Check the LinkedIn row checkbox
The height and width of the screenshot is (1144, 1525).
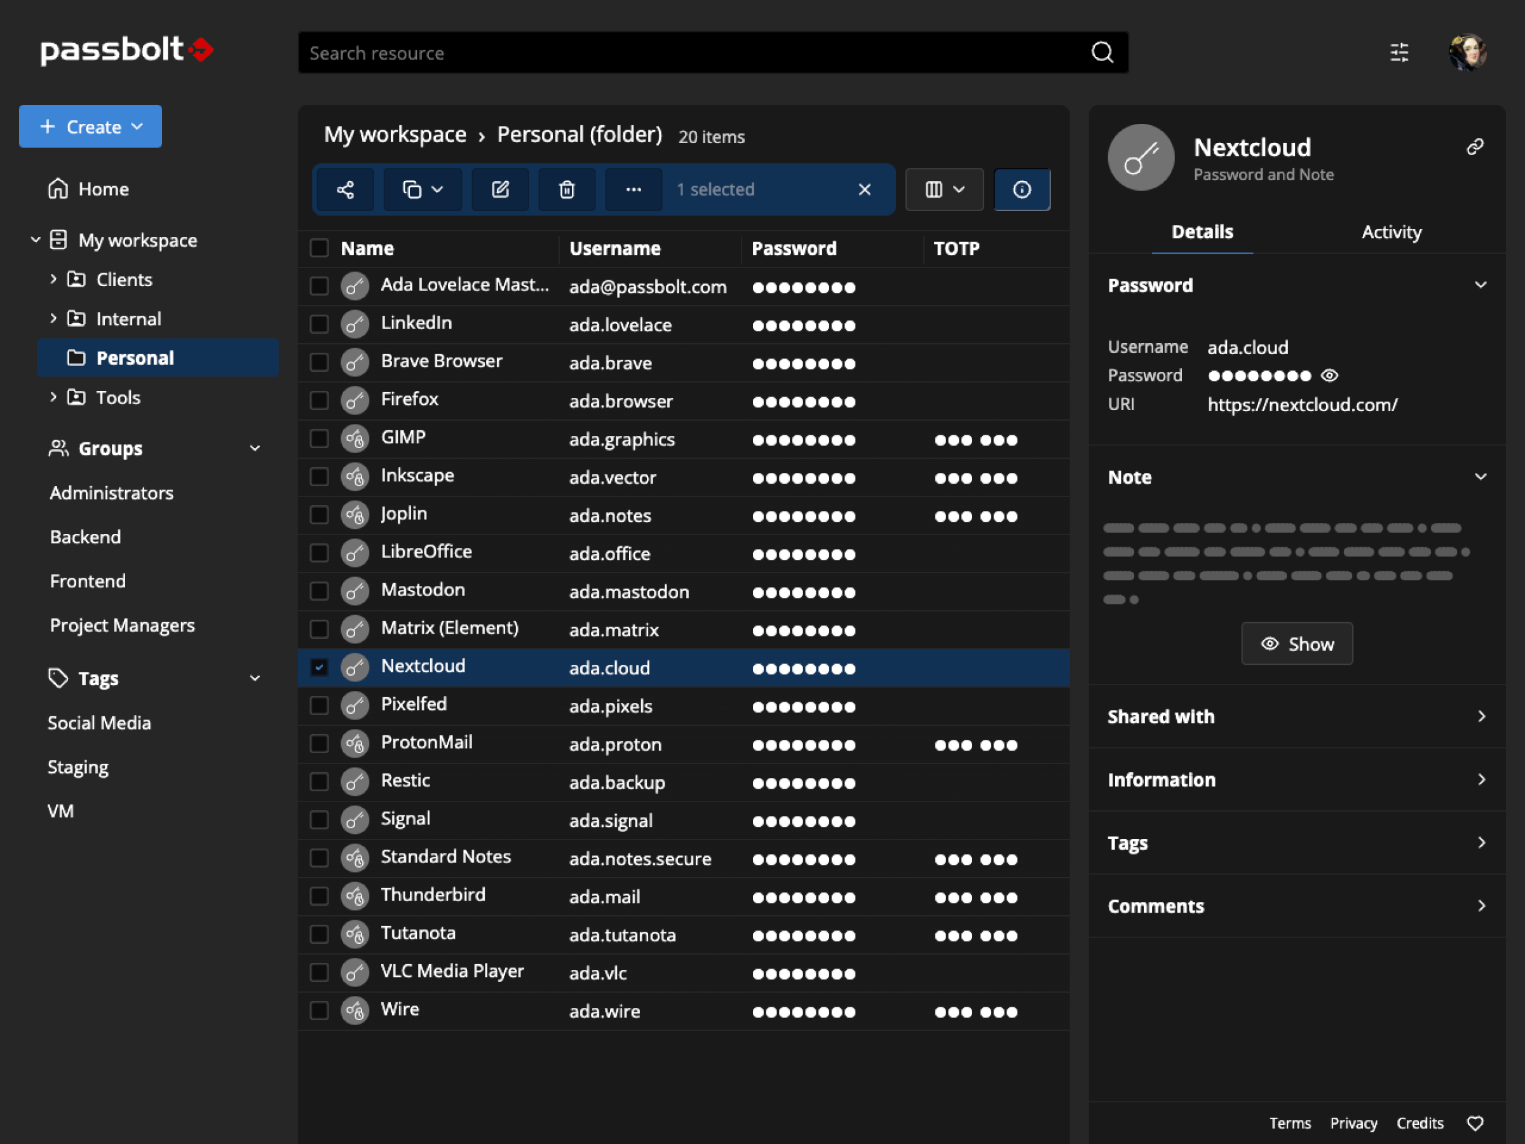point(319,323)
